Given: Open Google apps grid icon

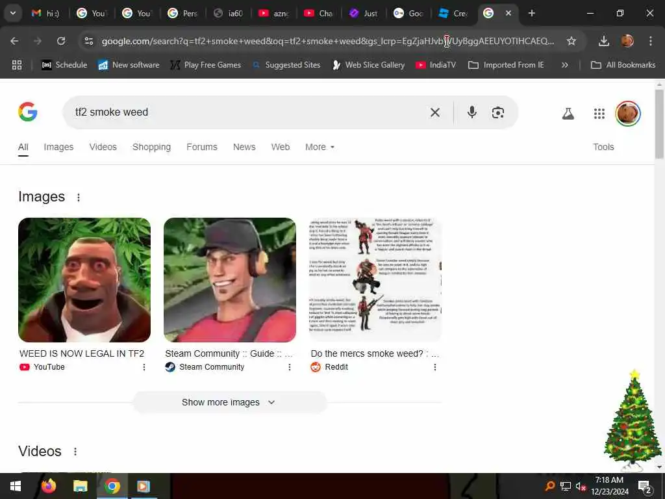Looking at the screenshot, I should [599, 113].
